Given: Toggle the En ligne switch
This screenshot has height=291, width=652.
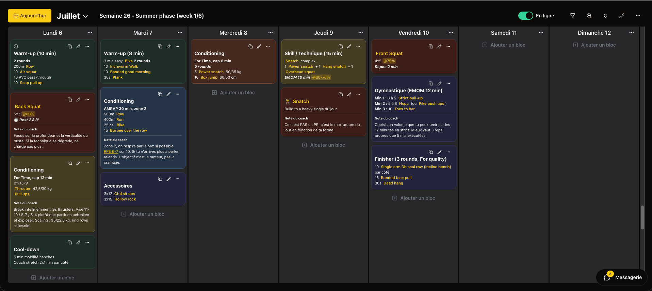Looking at the screenshot, I should [525, 16].
